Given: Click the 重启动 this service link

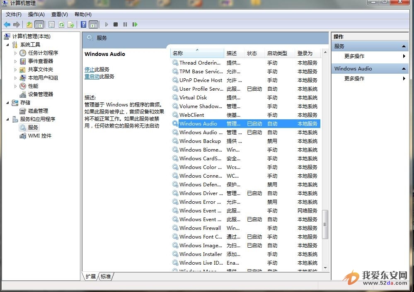Looking at the screenshot, I should point(92,77).
